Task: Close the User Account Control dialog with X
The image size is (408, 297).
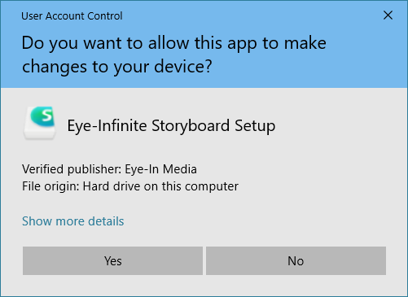Action: pyautogui.click(x=388, y=15)
